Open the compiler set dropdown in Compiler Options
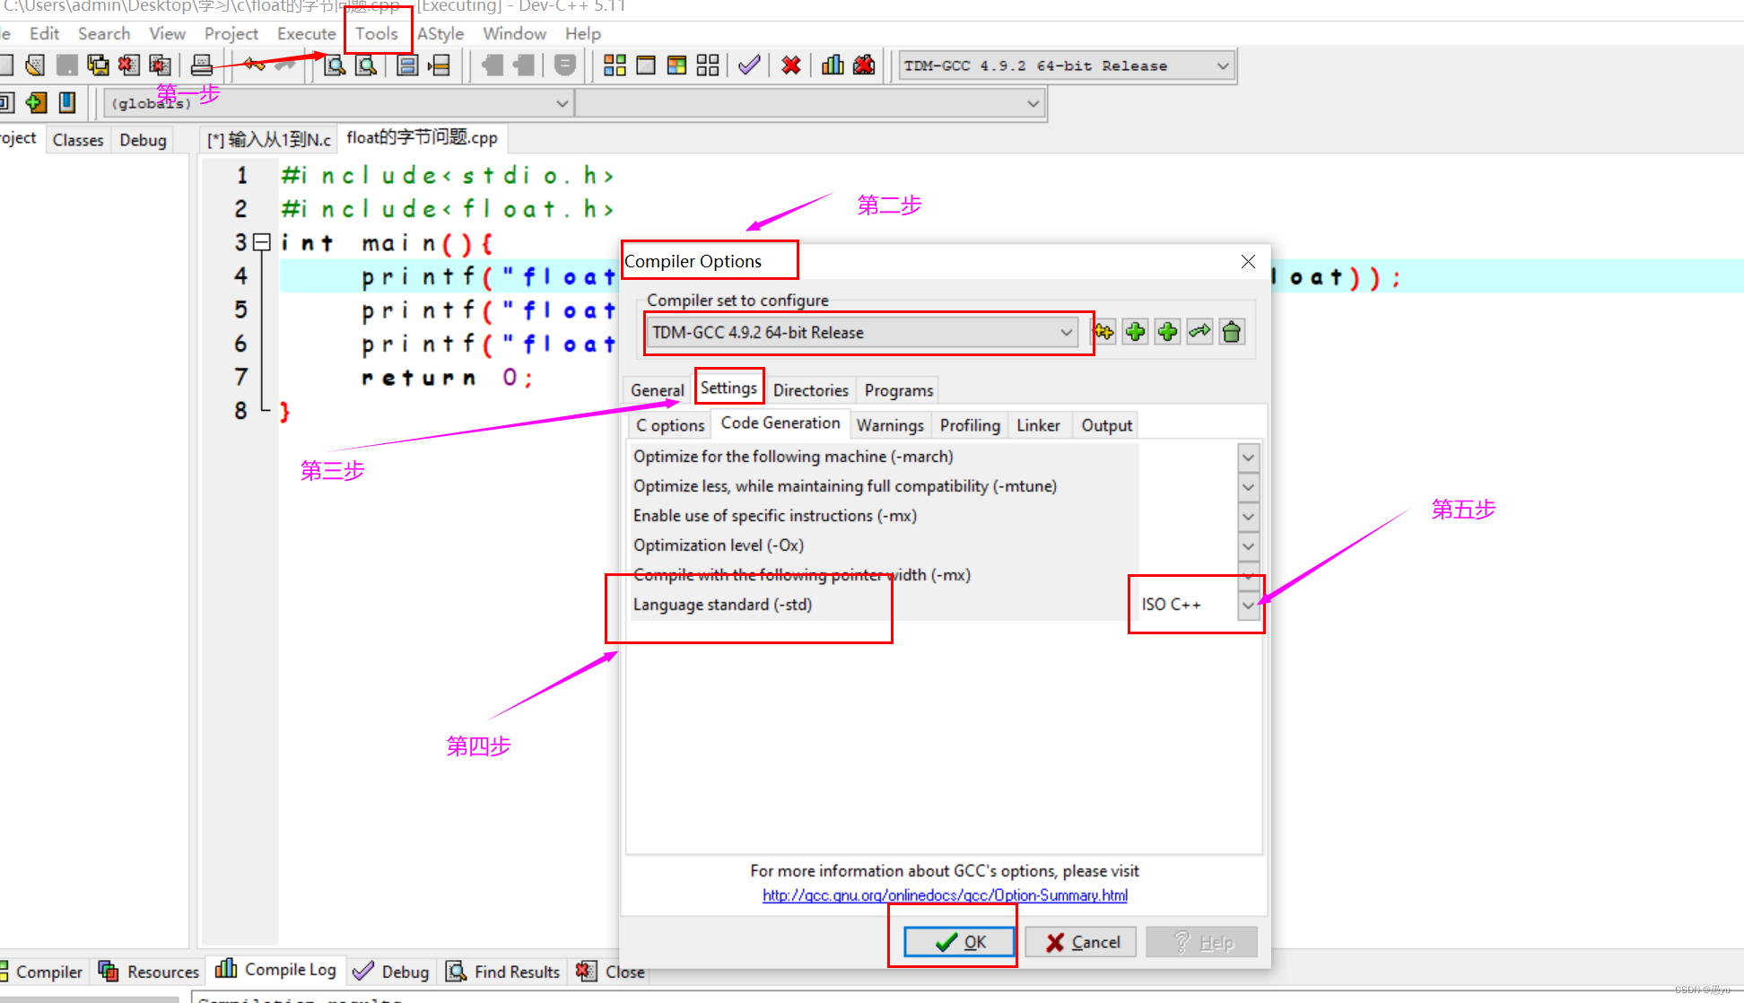Screen dimensions: 1744x1003 (1066, 332)
